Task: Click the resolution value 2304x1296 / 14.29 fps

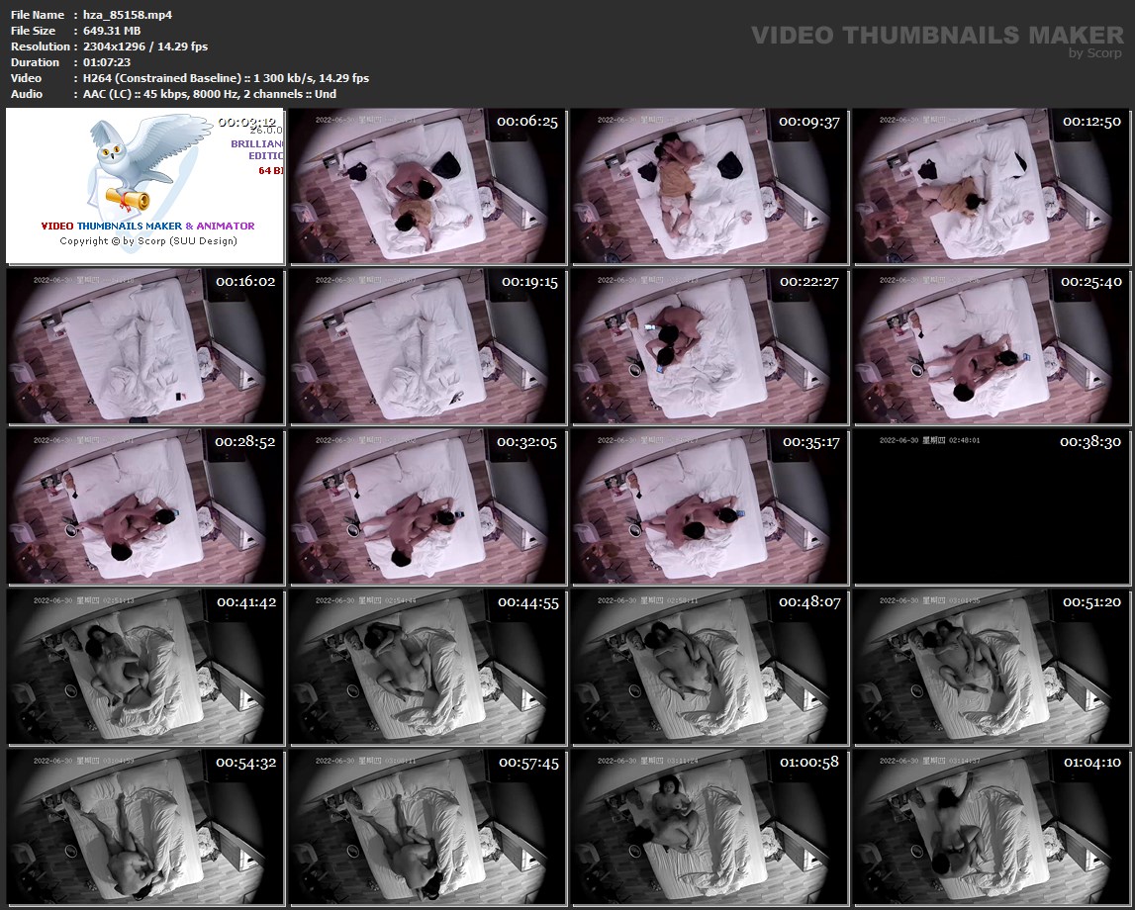Action: [x=145, y=46]
